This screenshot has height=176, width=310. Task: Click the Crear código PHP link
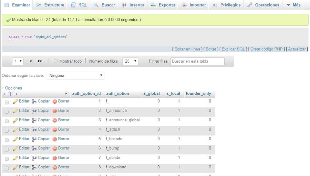[x=266, y=49]
